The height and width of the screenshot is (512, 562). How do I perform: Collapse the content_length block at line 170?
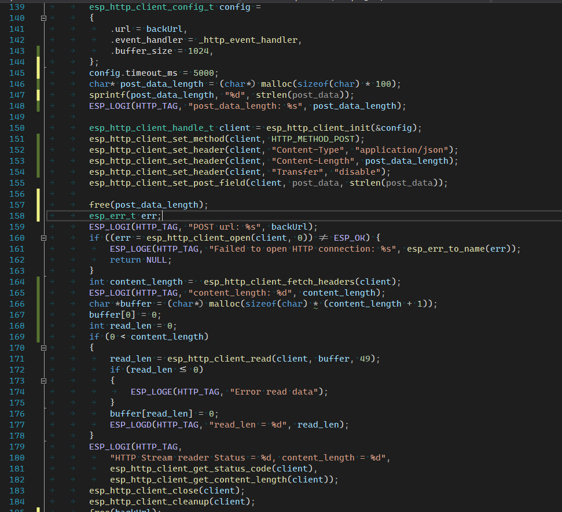(44, 348)
